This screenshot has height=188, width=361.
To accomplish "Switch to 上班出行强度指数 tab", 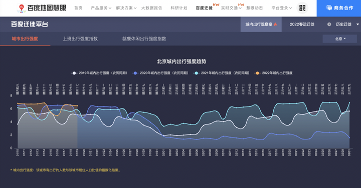I will [80, 39].
